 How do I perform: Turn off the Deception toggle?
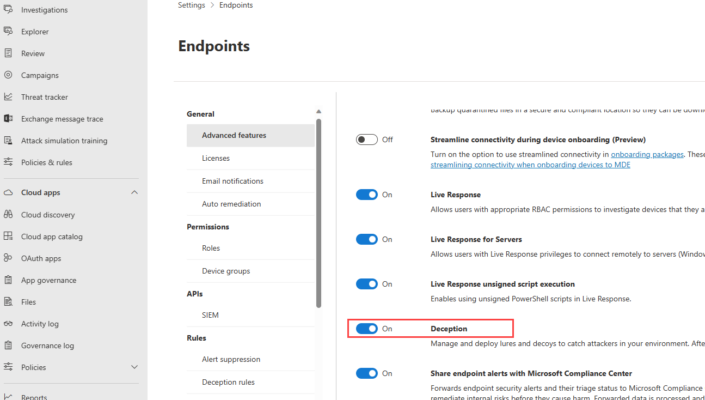[367, 329]
